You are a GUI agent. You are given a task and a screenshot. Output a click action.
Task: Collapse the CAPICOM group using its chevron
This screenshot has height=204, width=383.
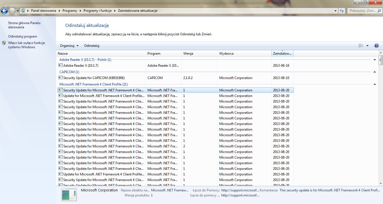(x=375, y=72)
